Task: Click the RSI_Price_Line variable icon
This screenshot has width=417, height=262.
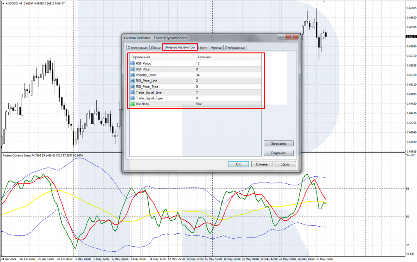Action: [132, 81]
